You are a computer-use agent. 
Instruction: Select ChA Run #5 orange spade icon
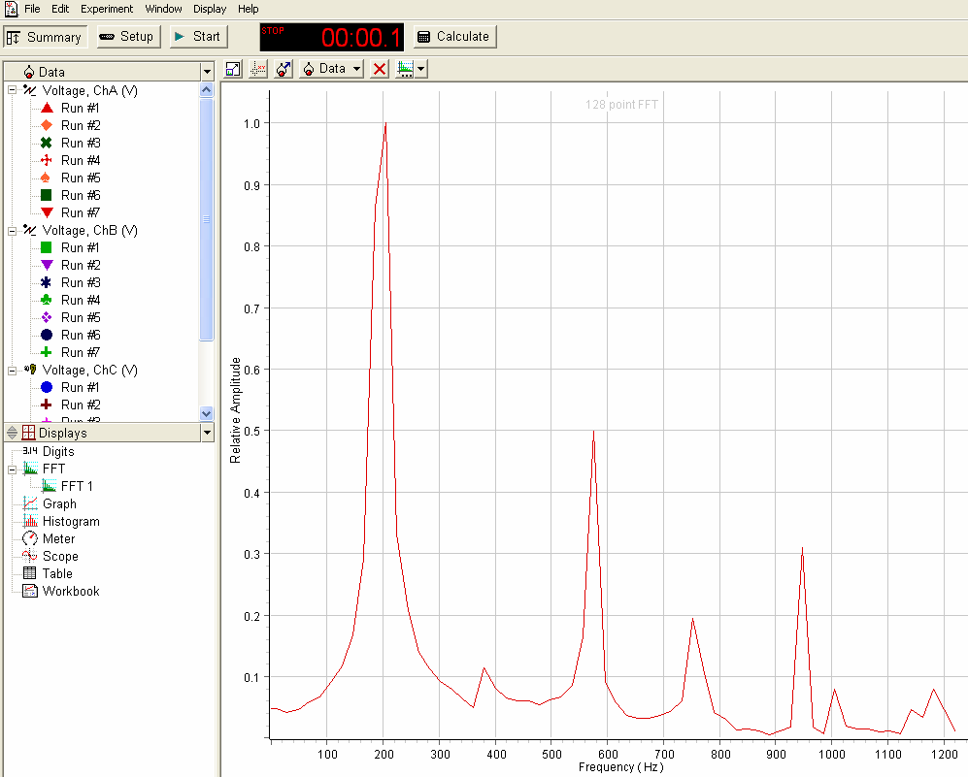pyautogui.click(x=47, y=178)
